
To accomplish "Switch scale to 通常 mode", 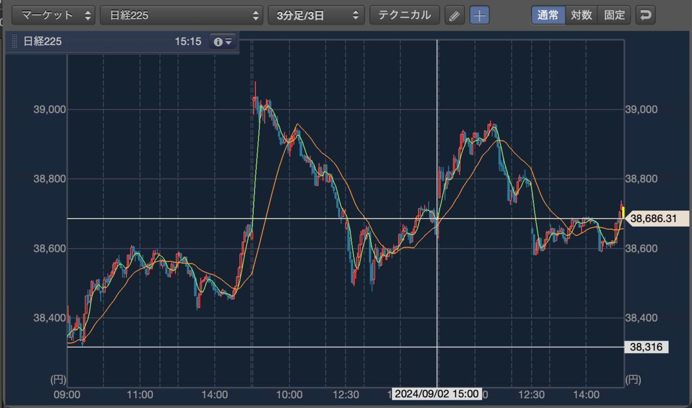I will tap(548, 15).
